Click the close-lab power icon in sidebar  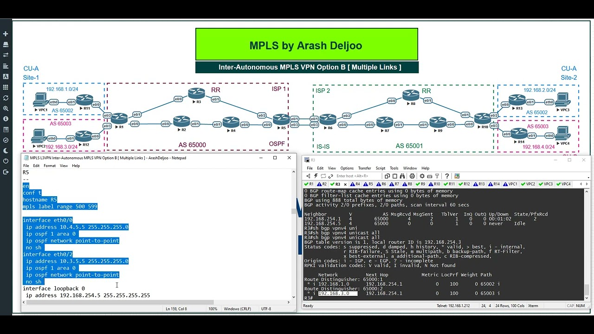(x=6, y=161)
